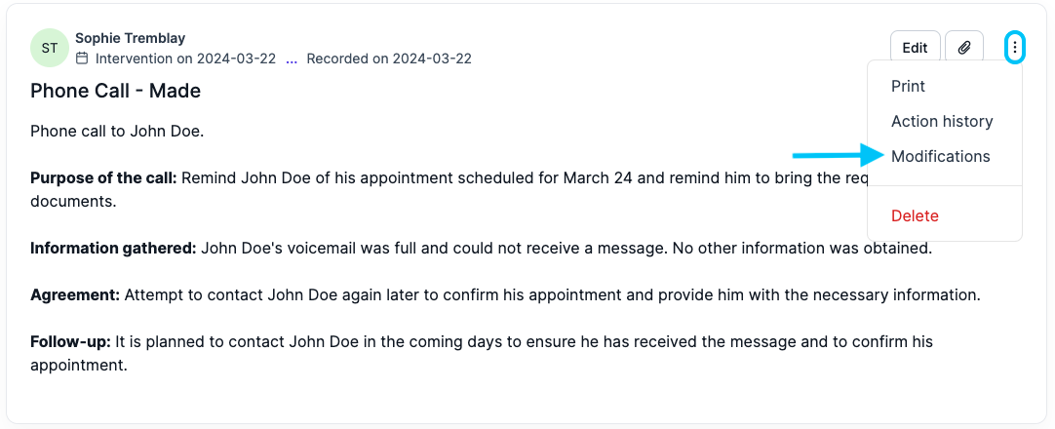Screen dimensions: 1055x429
Task: Click the Phone Call - Made heading
Action: coord(116,91)
